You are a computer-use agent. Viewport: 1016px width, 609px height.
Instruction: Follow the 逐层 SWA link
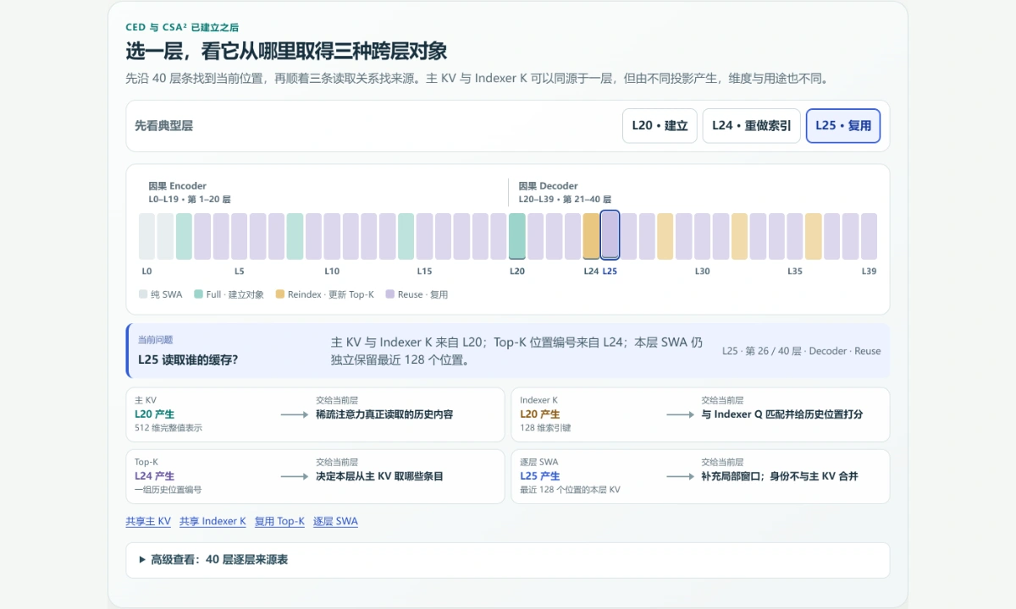click(x=335, y=521)
